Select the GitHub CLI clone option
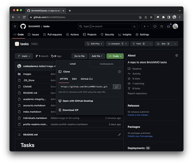Image resolution: width=193 pixels, height=164 pixels. [x=87, y=79]
